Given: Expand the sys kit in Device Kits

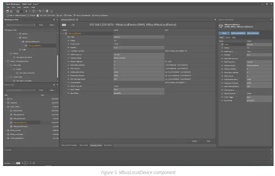Looking at the screenshot, I should click(x=5, y=99).
